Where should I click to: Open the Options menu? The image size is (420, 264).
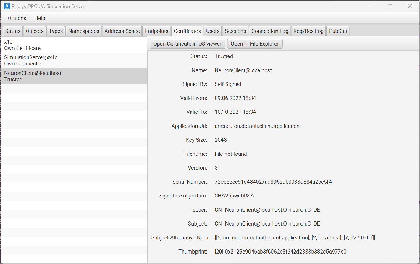click(x=17, y=18)
